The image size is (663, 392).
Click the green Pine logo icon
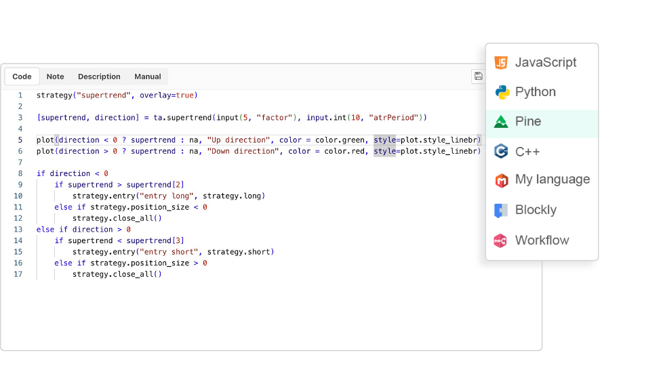pos(501,122)
